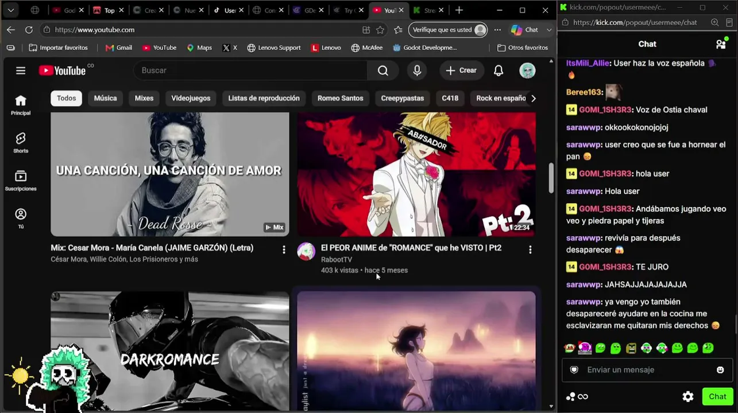The image size is (738, 413).
Task: Run the YouTube search magnifier button
Action: (383, 71)
